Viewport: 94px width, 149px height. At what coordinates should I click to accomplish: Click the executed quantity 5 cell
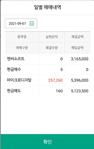coord(62,70)
